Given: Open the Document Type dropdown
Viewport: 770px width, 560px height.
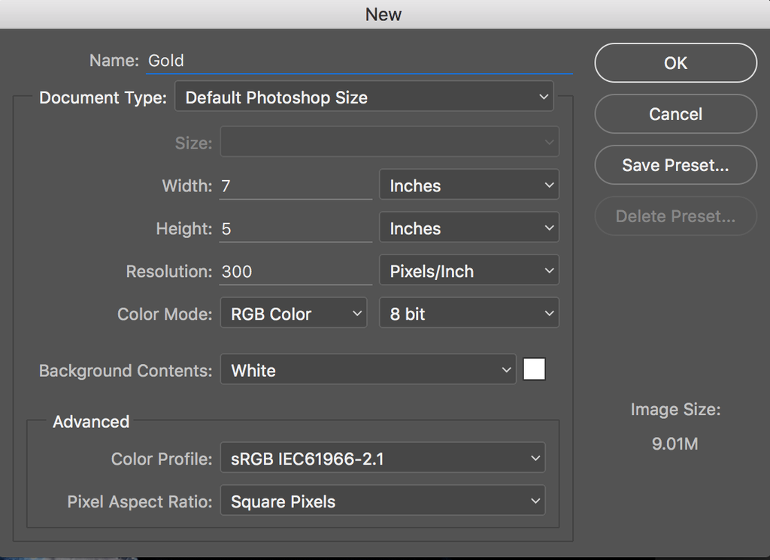Looking at the screenshot, I should click(364, 97).
